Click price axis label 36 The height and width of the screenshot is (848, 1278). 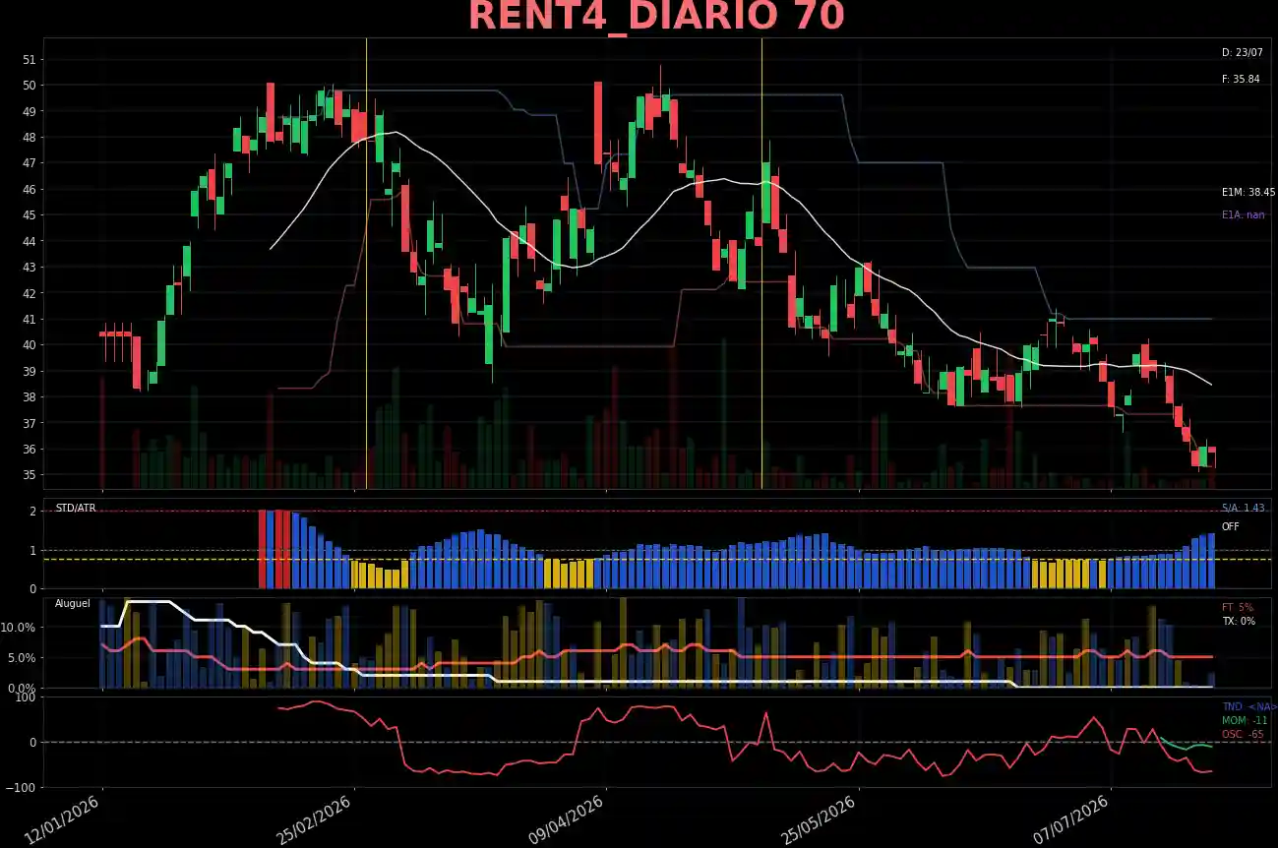(29, 450)
